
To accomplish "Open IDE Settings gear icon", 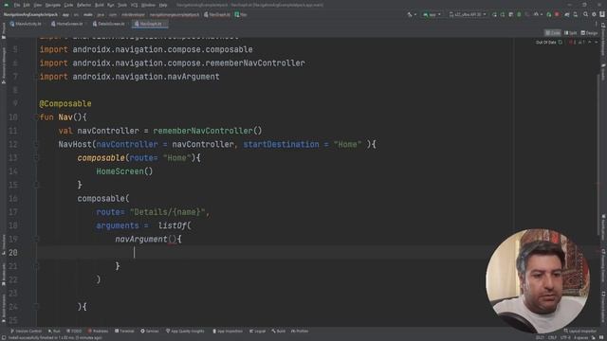I will pyautogui.click(x=594, y=15).
